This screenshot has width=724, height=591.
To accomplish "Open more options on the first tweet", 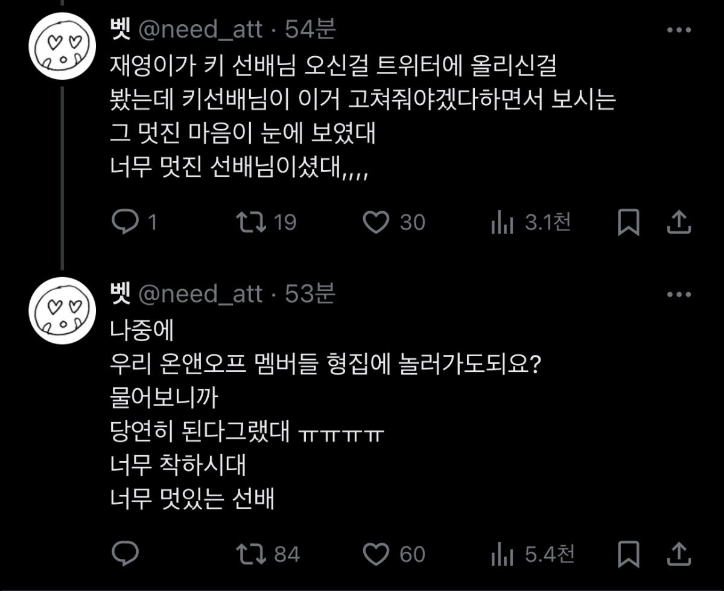I will pyautogui.click(x=678, y=30).
